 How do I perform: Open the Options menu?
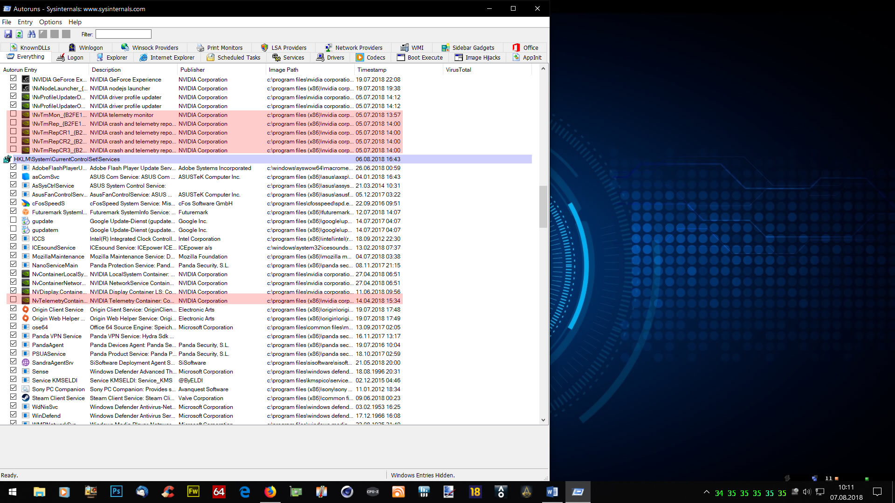tap(50, 22)
